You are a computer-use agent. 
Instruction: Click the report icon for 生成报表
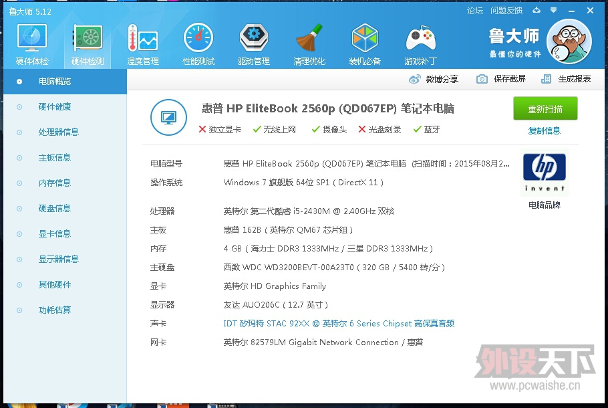[546, 79]
